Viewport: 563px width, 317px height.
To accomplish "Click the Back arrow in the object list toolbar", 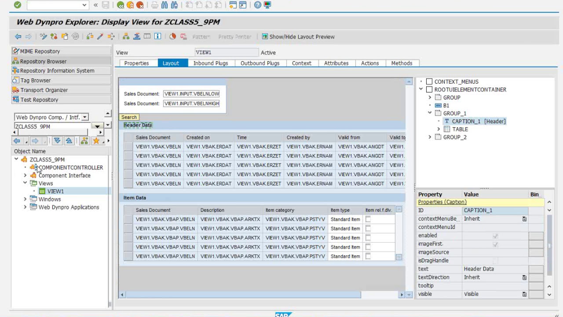I will 17,141.
